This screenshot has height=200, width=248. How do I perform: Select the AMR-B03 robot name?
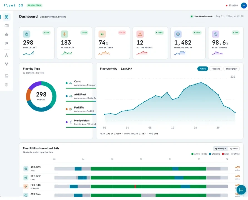[36, 167]
